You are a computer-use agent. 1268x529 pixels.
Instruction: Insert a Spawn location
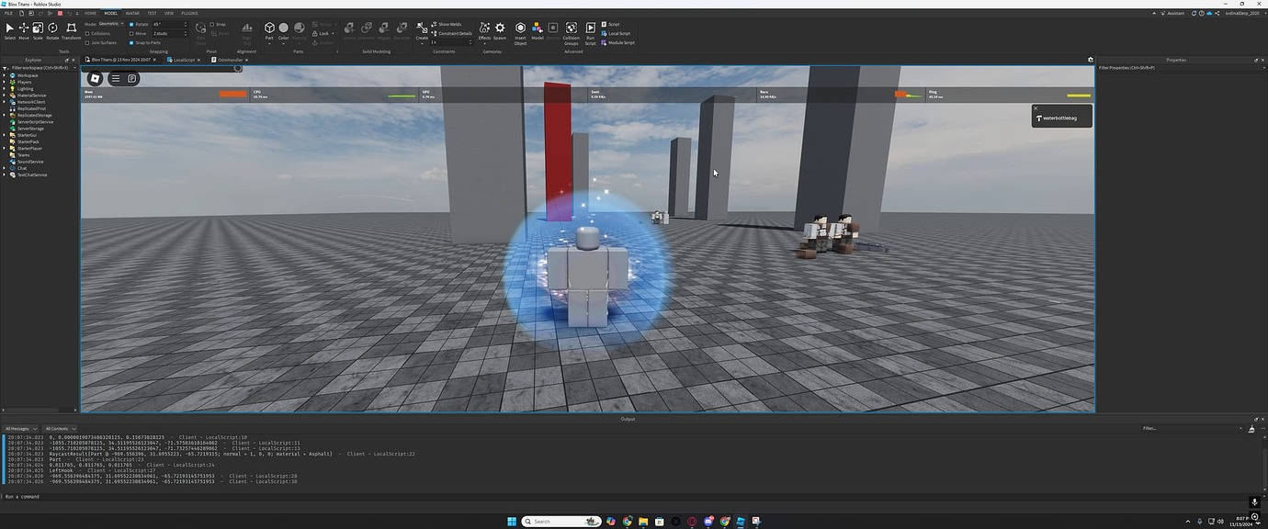499,28
